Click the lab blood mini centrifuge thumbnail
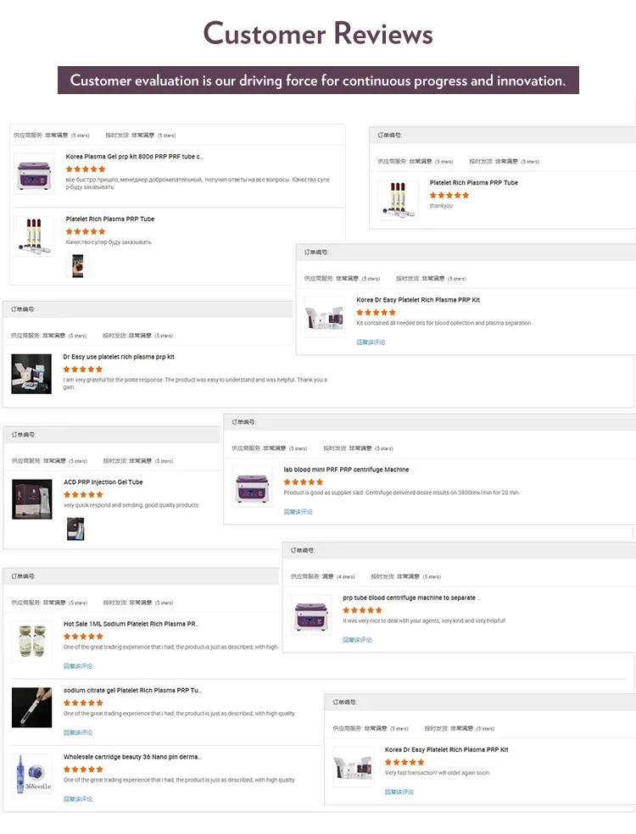The width and height of the screenshot is (636, 834). tap(253, 486)
